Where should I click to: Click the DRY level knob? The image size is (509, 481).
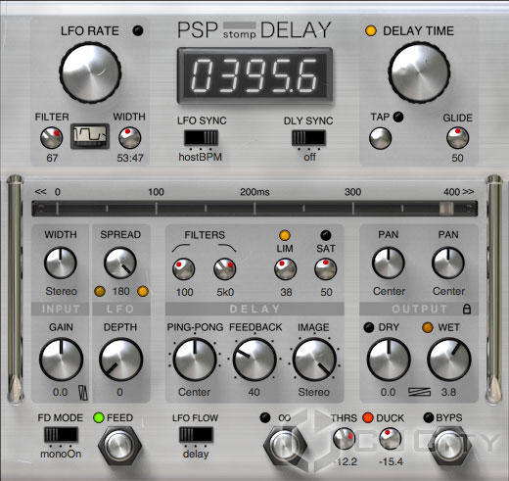[x=389, y=360]
